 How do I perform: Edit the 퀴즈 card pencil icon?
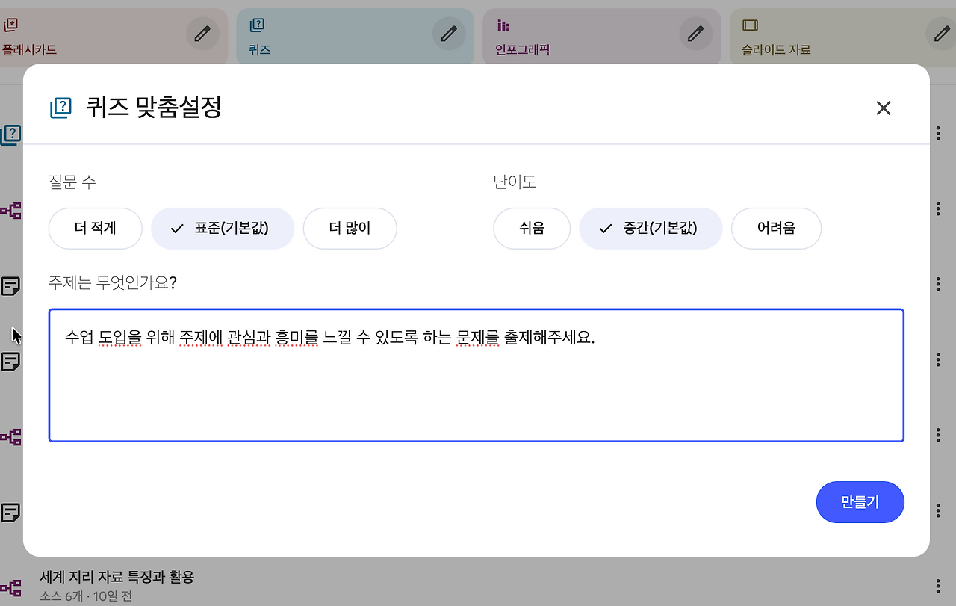(x=449, y=34)
